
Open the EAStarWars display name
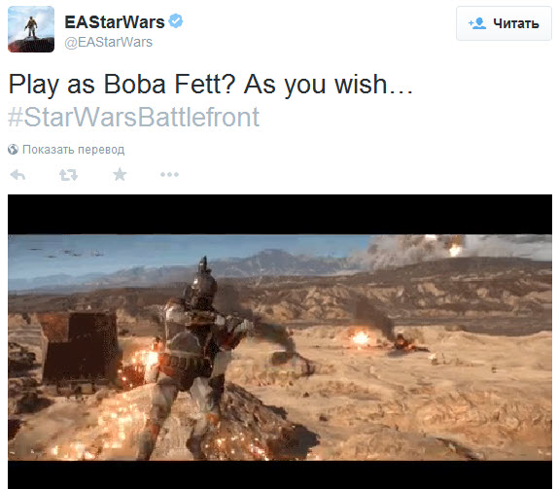(x=115, y=22)
